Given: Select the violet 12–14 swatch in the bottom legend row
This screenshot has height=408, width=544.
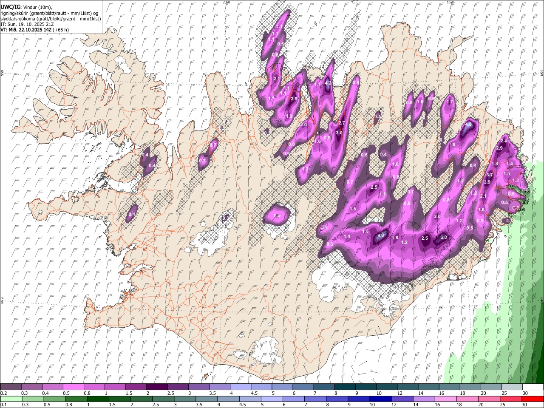Looking at the screenshot, I should click(402, 399).
